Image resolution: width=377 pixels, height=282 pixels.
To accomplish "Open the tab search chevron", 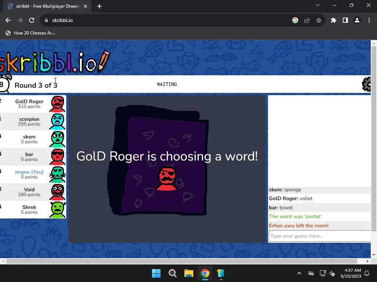I will click(318, 5).
